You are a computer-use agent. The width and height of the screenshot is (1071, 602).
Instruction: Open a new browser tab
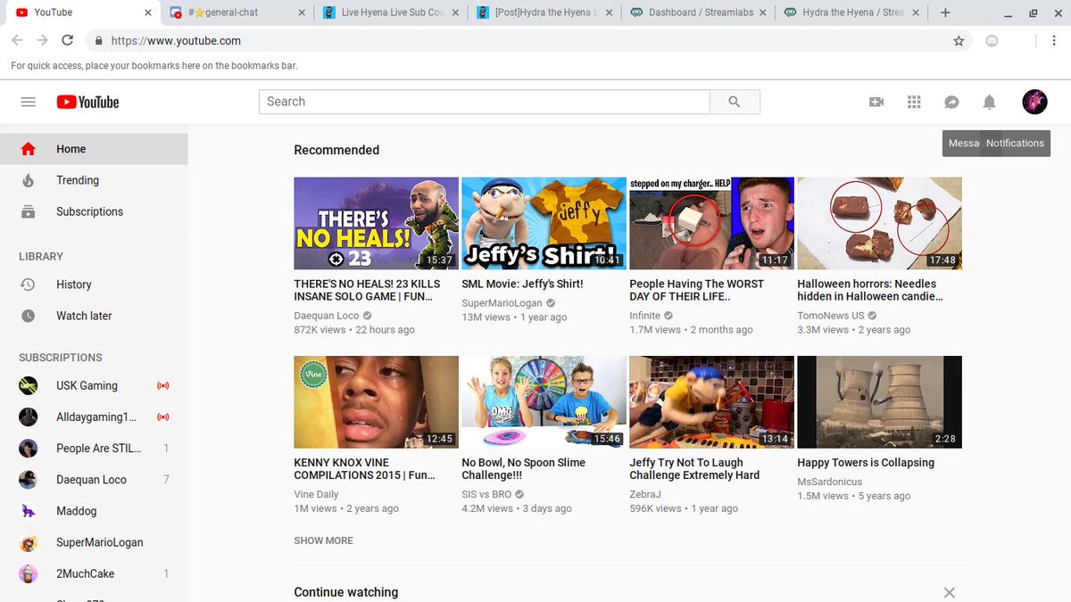[945, 12]
